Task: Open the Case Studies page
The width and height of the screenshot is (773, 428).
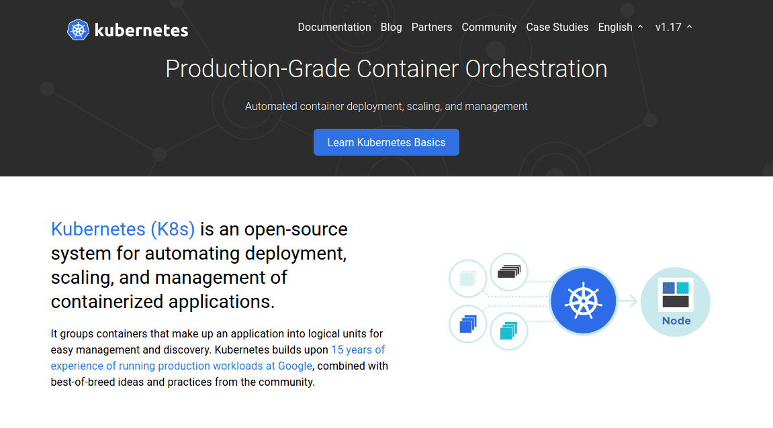Action: [x=557, y=27]
